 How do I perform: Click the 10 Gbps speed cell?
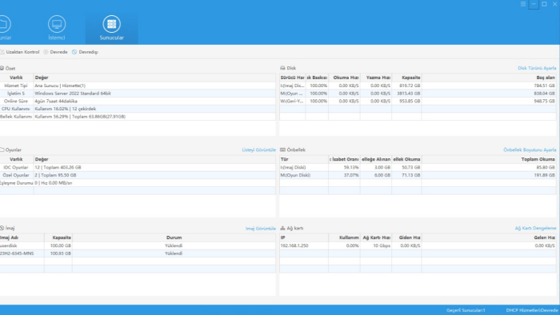pos(376,245)
